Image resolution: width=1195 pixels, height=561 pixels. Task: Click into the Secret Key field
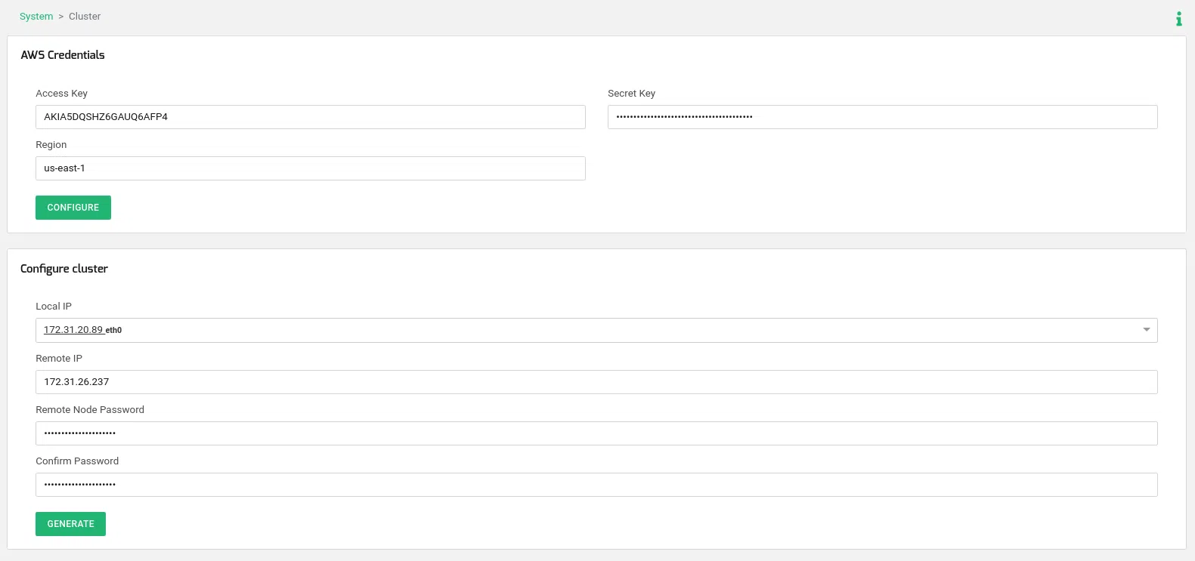click(x=882, y=117)
